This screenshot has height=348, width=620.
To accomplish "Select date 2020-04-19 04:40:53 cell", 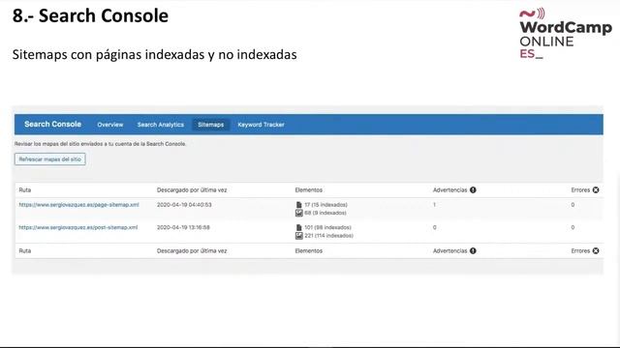I will [x=184, y=205].
